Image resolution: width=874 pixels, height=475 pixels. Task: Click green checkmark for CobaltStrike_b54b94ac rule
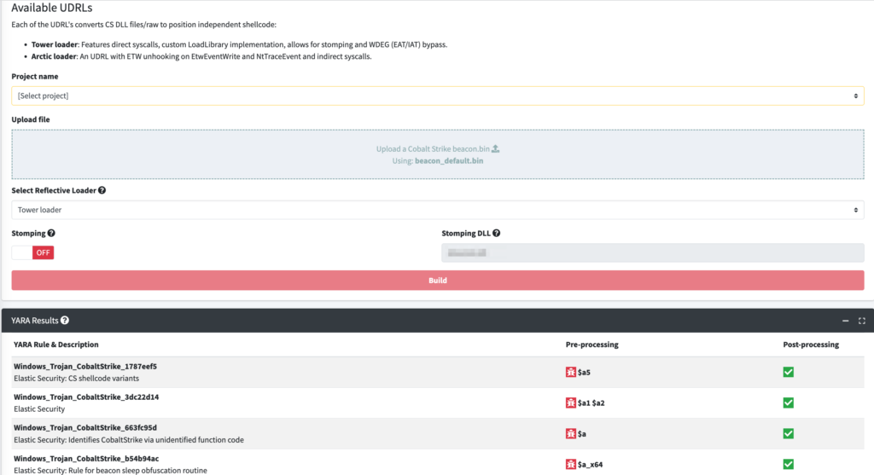tap(788, 464)
